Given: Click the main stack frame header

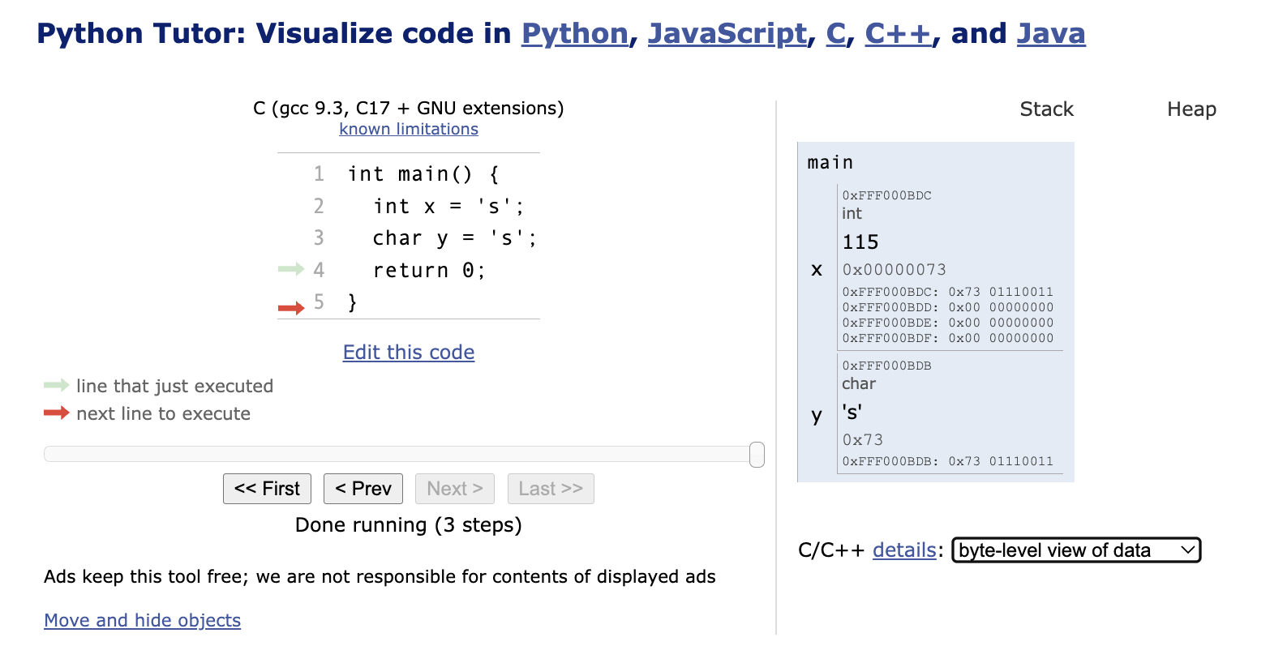Looking at the screenshot, I should tap(830, 163).
